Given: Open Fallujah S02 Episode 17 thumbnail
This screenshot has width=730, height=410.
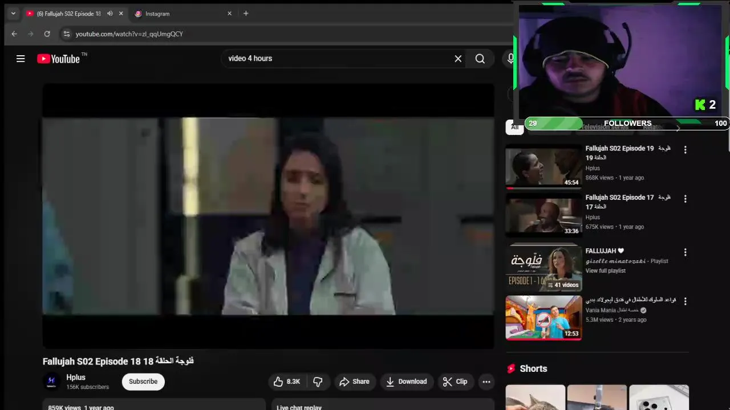Looking at the screenshot, I should pos(544,215).
